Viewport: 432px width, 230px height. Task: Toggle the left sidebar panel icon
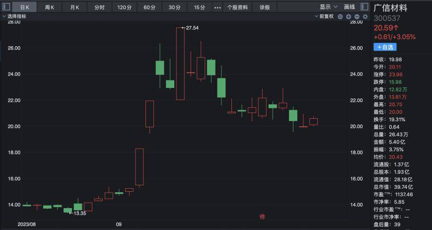click(6, 6)
